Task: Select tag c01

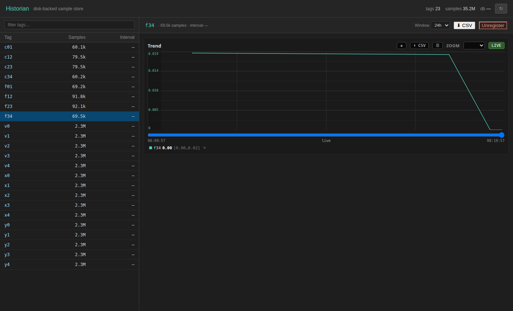Action: point(69,47)
